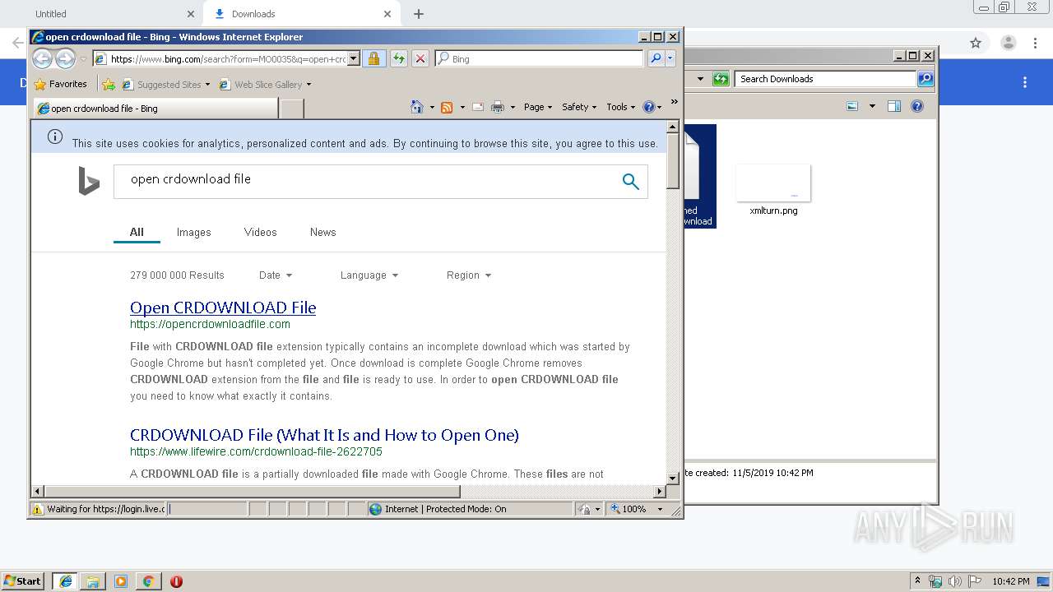Switch to the Videos tab
This screenshot has height=592, width=1053.
[260, 232]
